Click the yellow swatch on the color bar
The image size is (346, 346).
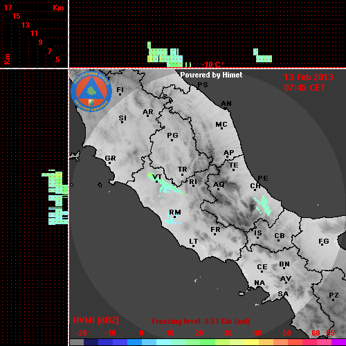[251, 343]
